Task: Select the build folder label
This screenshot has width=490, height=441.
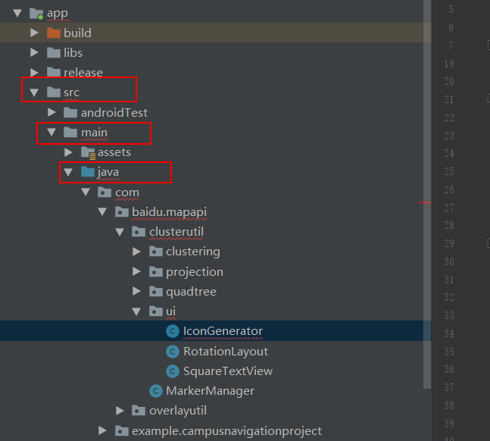Action: (77, 33)
